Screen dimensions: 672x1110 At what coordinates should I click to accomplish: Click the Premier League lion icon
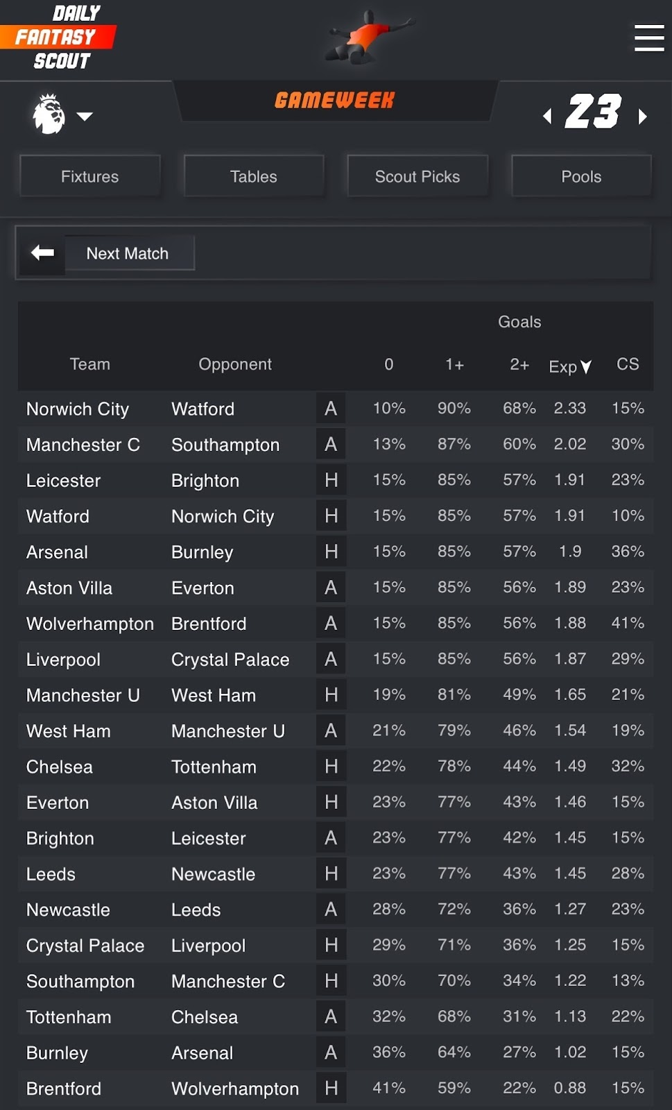(49, 114)
